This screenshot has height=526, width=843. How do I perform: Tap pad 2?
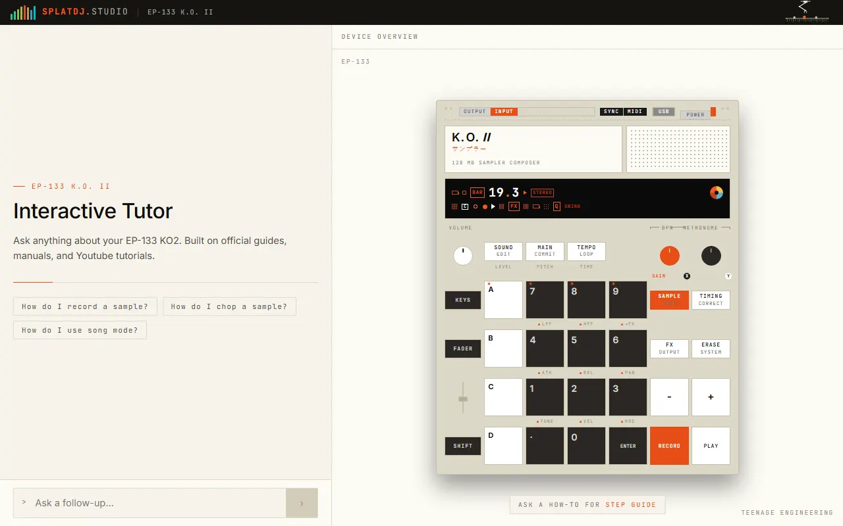(587, 397)
